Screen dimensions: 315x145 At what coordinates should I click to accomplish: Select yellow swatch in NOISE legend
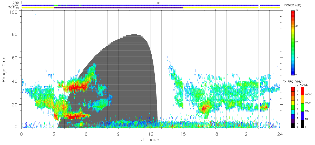(302, 99)
